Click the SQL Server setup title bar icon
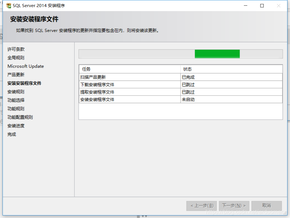The height and width of the screenshot is (218, 290). click(8, 6)
